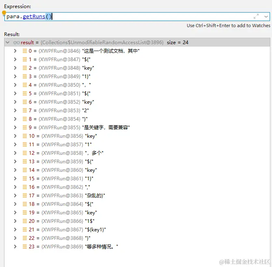Click the object icon of element 3
This screenshot has width=272, height=267.
(25, 76)
